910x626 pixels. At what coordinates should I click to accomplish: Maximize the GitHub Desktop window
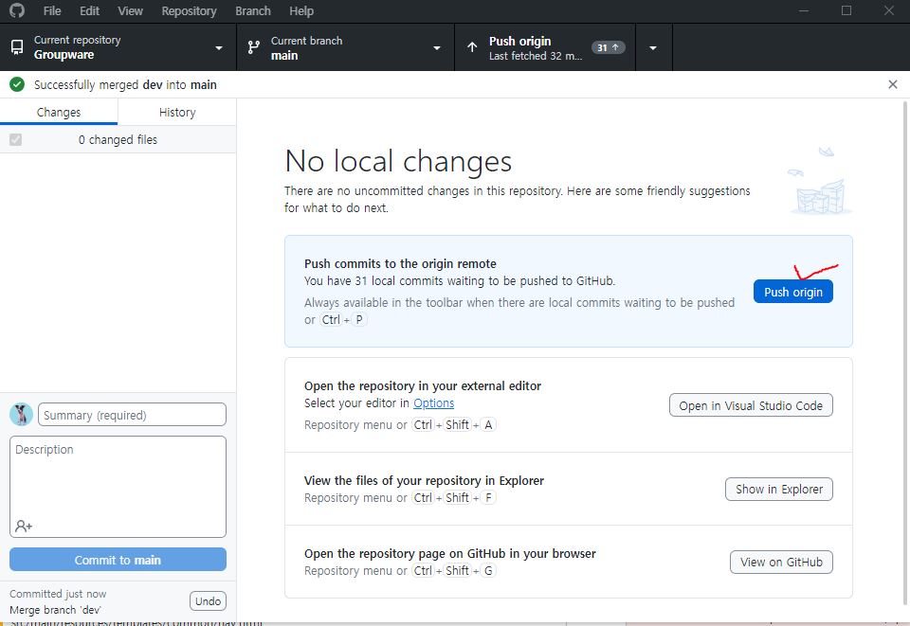click(846, 10)
